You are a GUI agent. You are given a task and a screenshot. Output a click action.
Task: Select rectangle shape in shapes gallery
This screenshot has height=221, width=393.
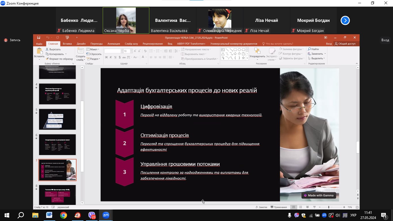235,49
